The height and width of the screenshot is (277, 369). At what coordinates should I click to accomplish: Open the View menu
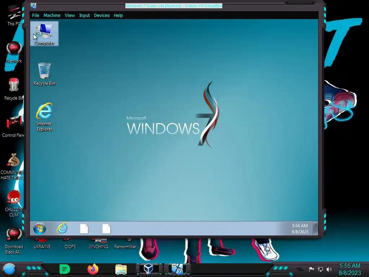pos(70,15)
